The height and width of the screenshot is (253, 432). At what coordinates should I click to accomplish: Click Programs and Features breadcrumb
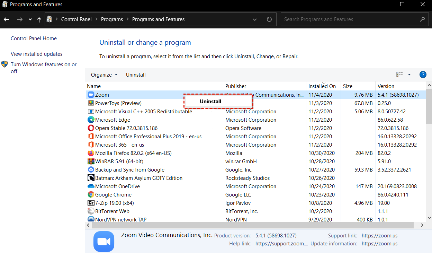pos(158,19)
